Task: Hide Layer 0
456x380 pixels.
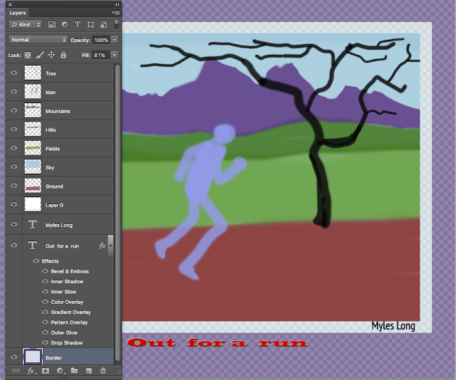Action: (x=14, y=204)
